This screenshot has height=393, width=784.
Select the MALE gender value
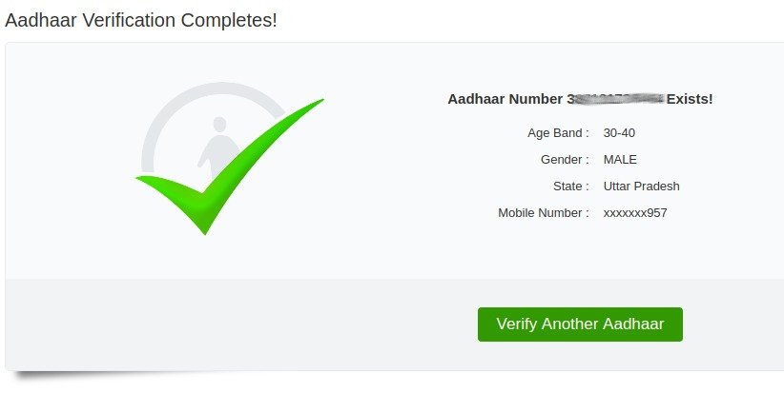point(620,160)
